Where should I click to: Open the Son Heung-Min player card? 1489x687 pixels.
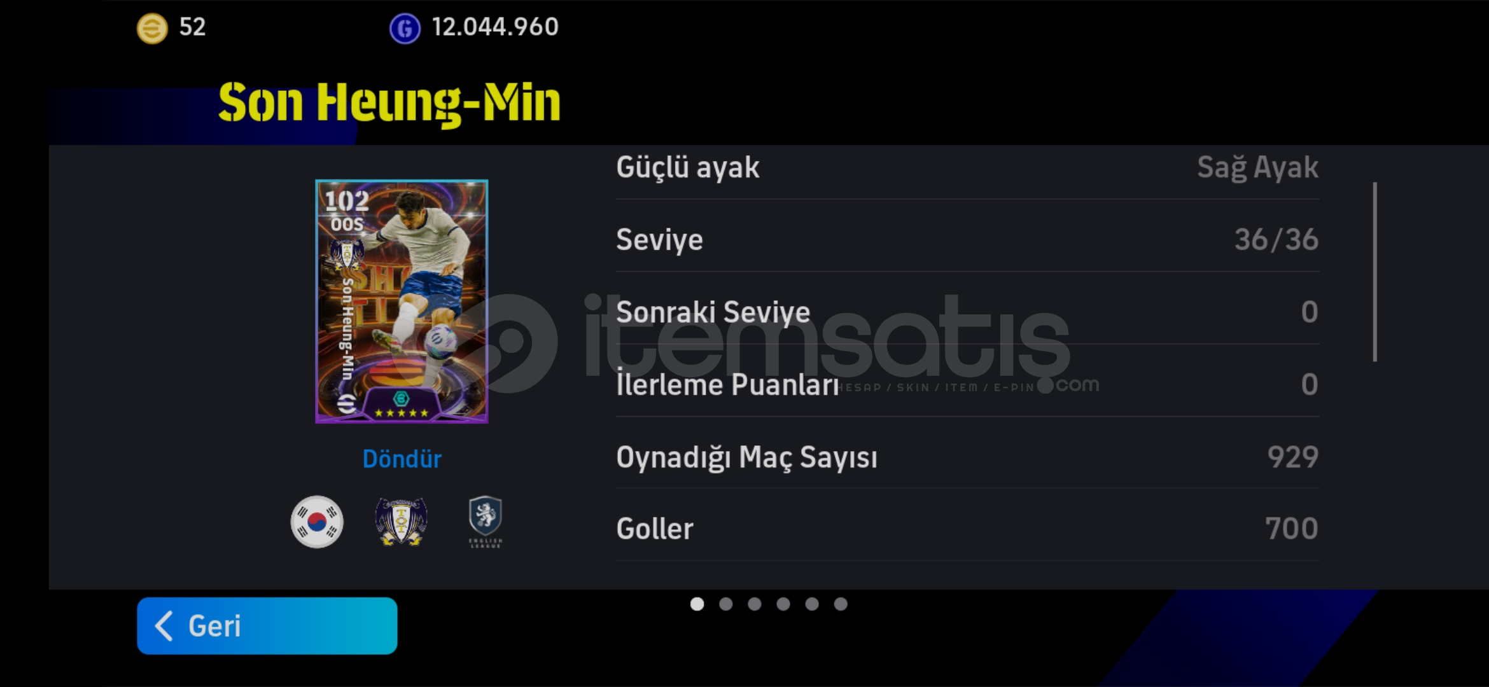coord(402,302)
